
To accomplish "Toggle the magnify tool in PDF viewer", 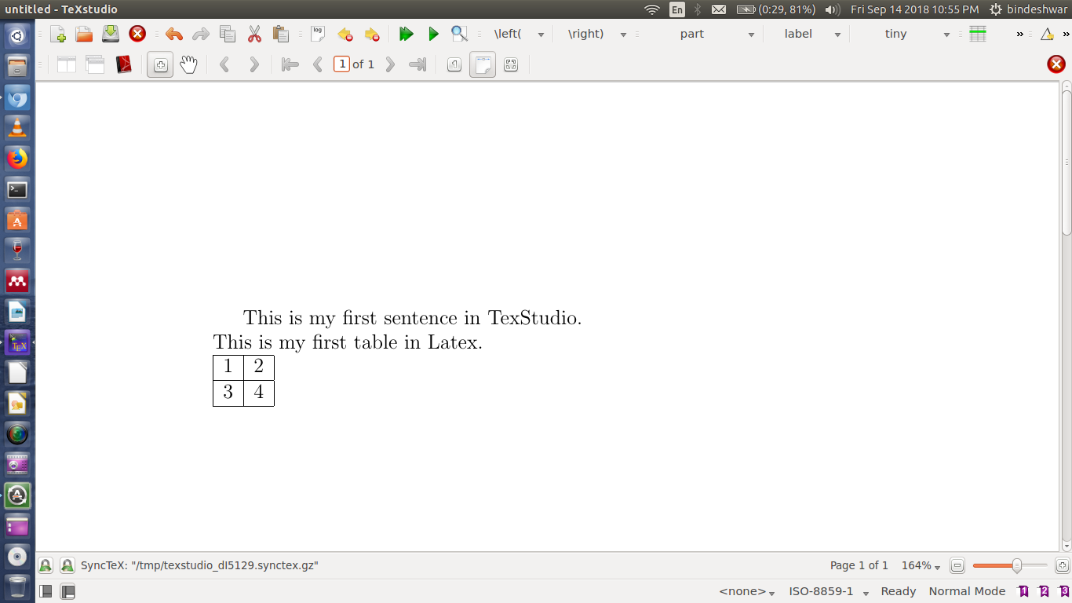I will click(160, 64).
